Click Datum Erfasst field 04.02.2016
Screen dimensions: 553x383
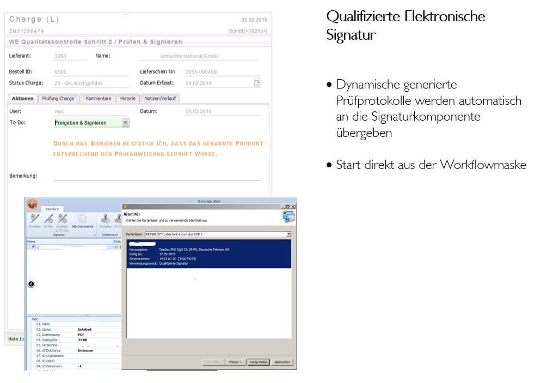(x=219, y=83)
